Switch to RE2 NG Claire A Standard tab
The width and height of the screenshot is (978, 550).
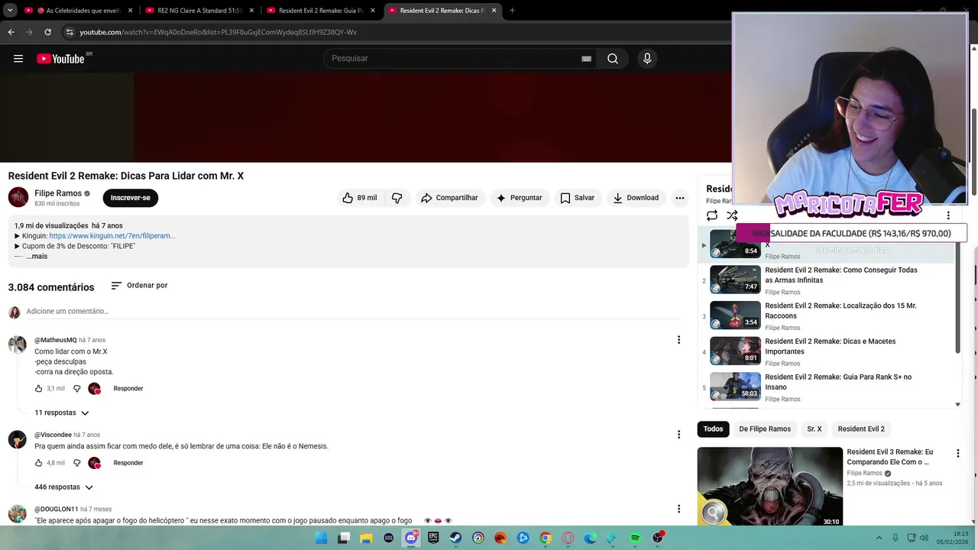[200, 11]
